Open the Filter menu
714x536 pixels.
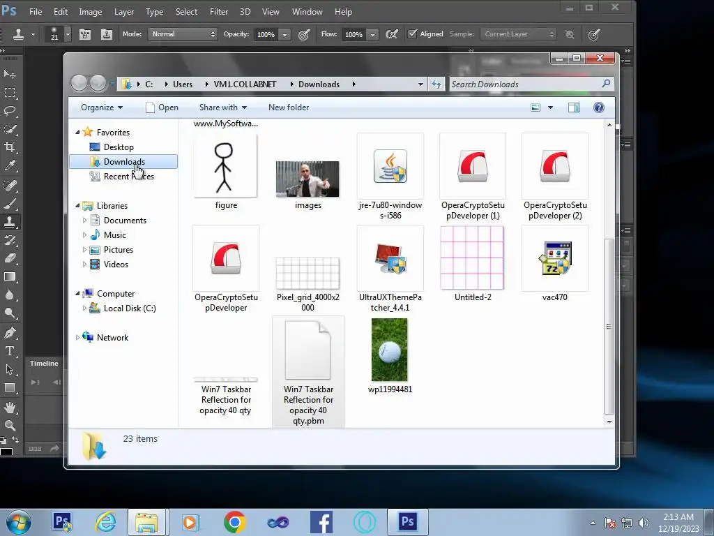click(218, 12)
